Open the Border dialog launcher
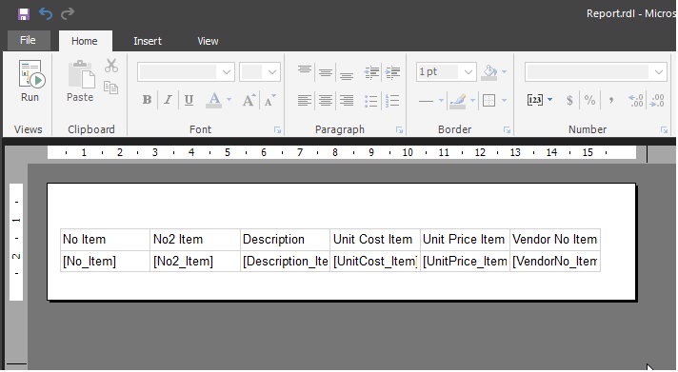 click(x=507, y=130)
